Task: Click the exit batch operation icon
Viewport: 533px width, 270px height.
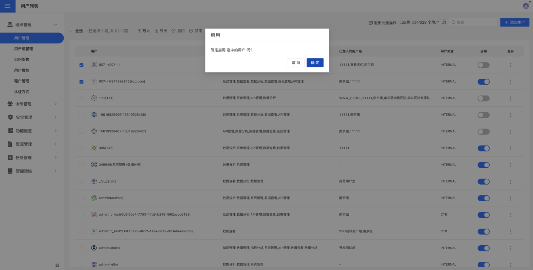Action: (x=371, y=23)
